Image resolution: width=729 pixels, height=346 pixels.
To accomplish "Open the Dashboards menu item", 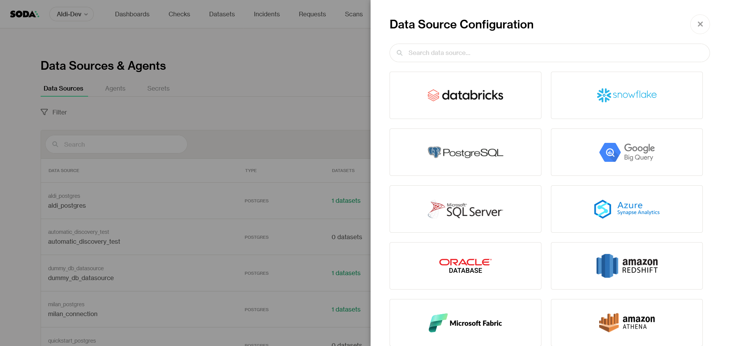I will 132,14.
